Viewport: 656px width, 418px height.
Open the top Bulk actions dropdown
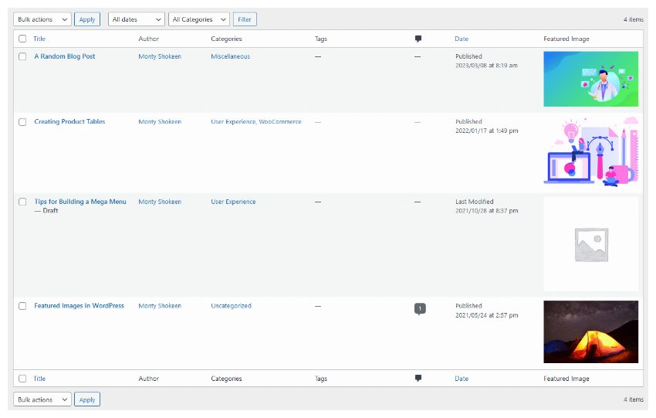pos(42,19)
